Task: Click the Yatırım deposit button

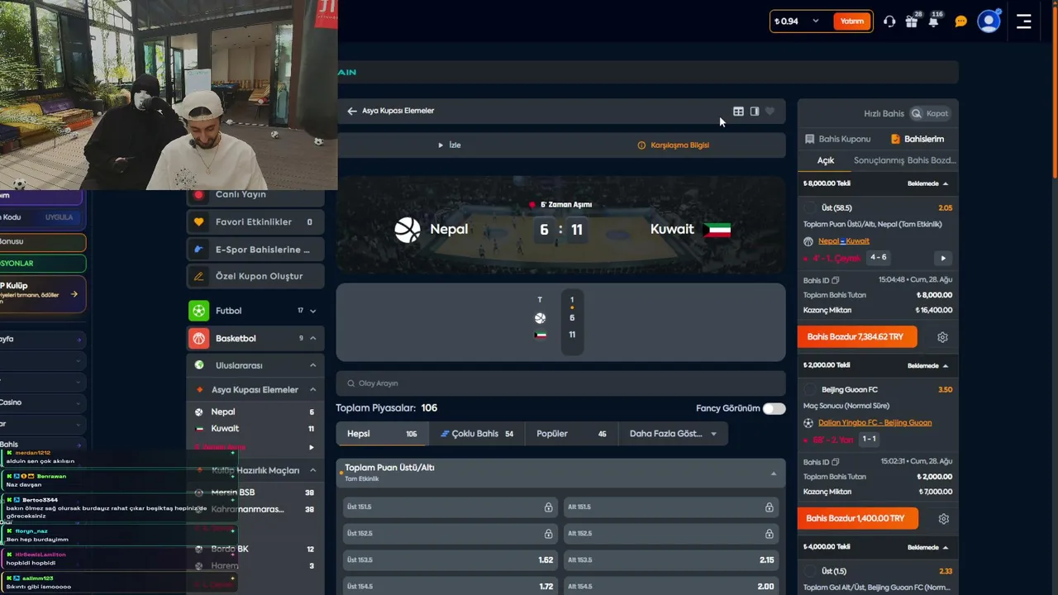Action: pyautogui.click(x=852, y=21)
